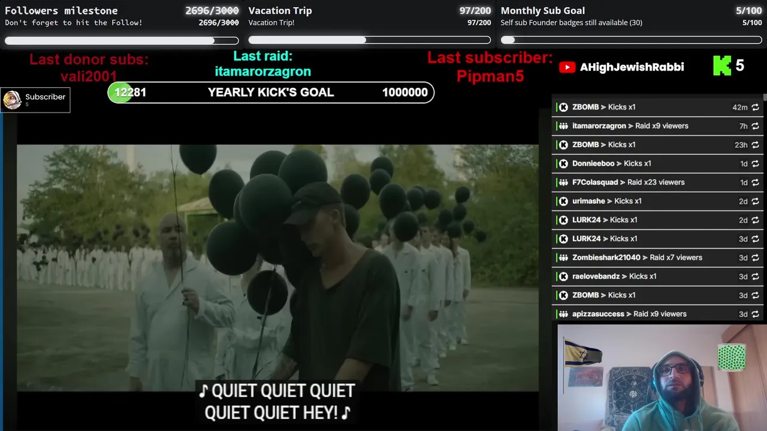Click the activity feed scrollbar
This screenshot has width=767, height=431.
[765, 98]
